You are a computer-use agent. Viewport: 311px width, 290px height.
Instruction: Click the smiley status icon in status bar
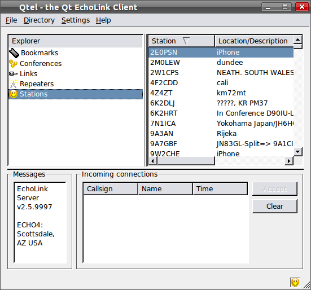295,282
